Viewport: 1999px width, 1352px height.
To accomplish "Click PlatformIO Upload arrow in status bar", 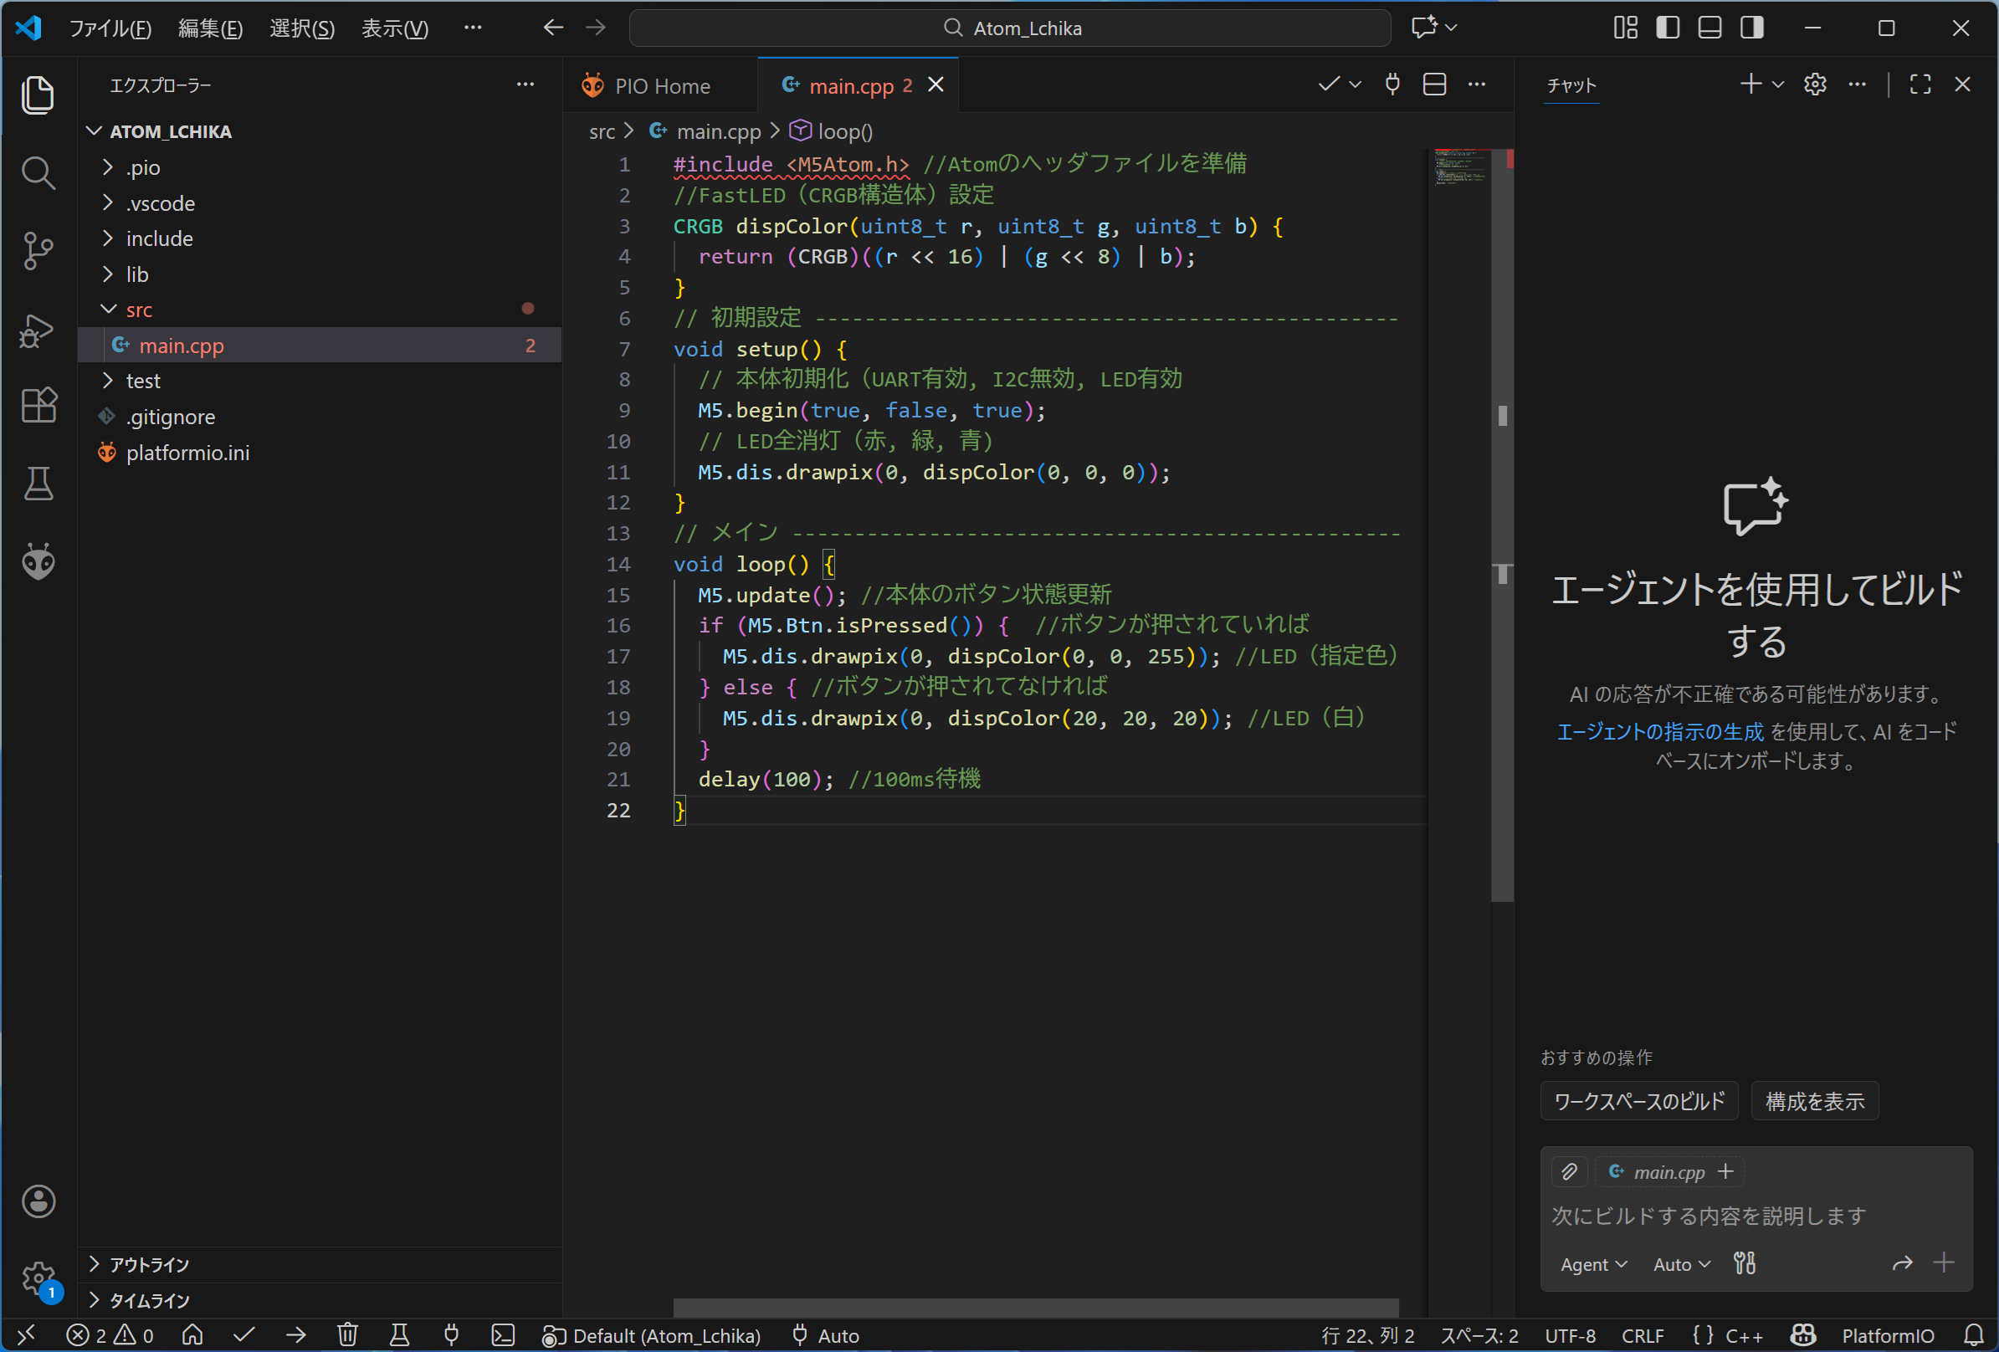I will coord(295,1334).
